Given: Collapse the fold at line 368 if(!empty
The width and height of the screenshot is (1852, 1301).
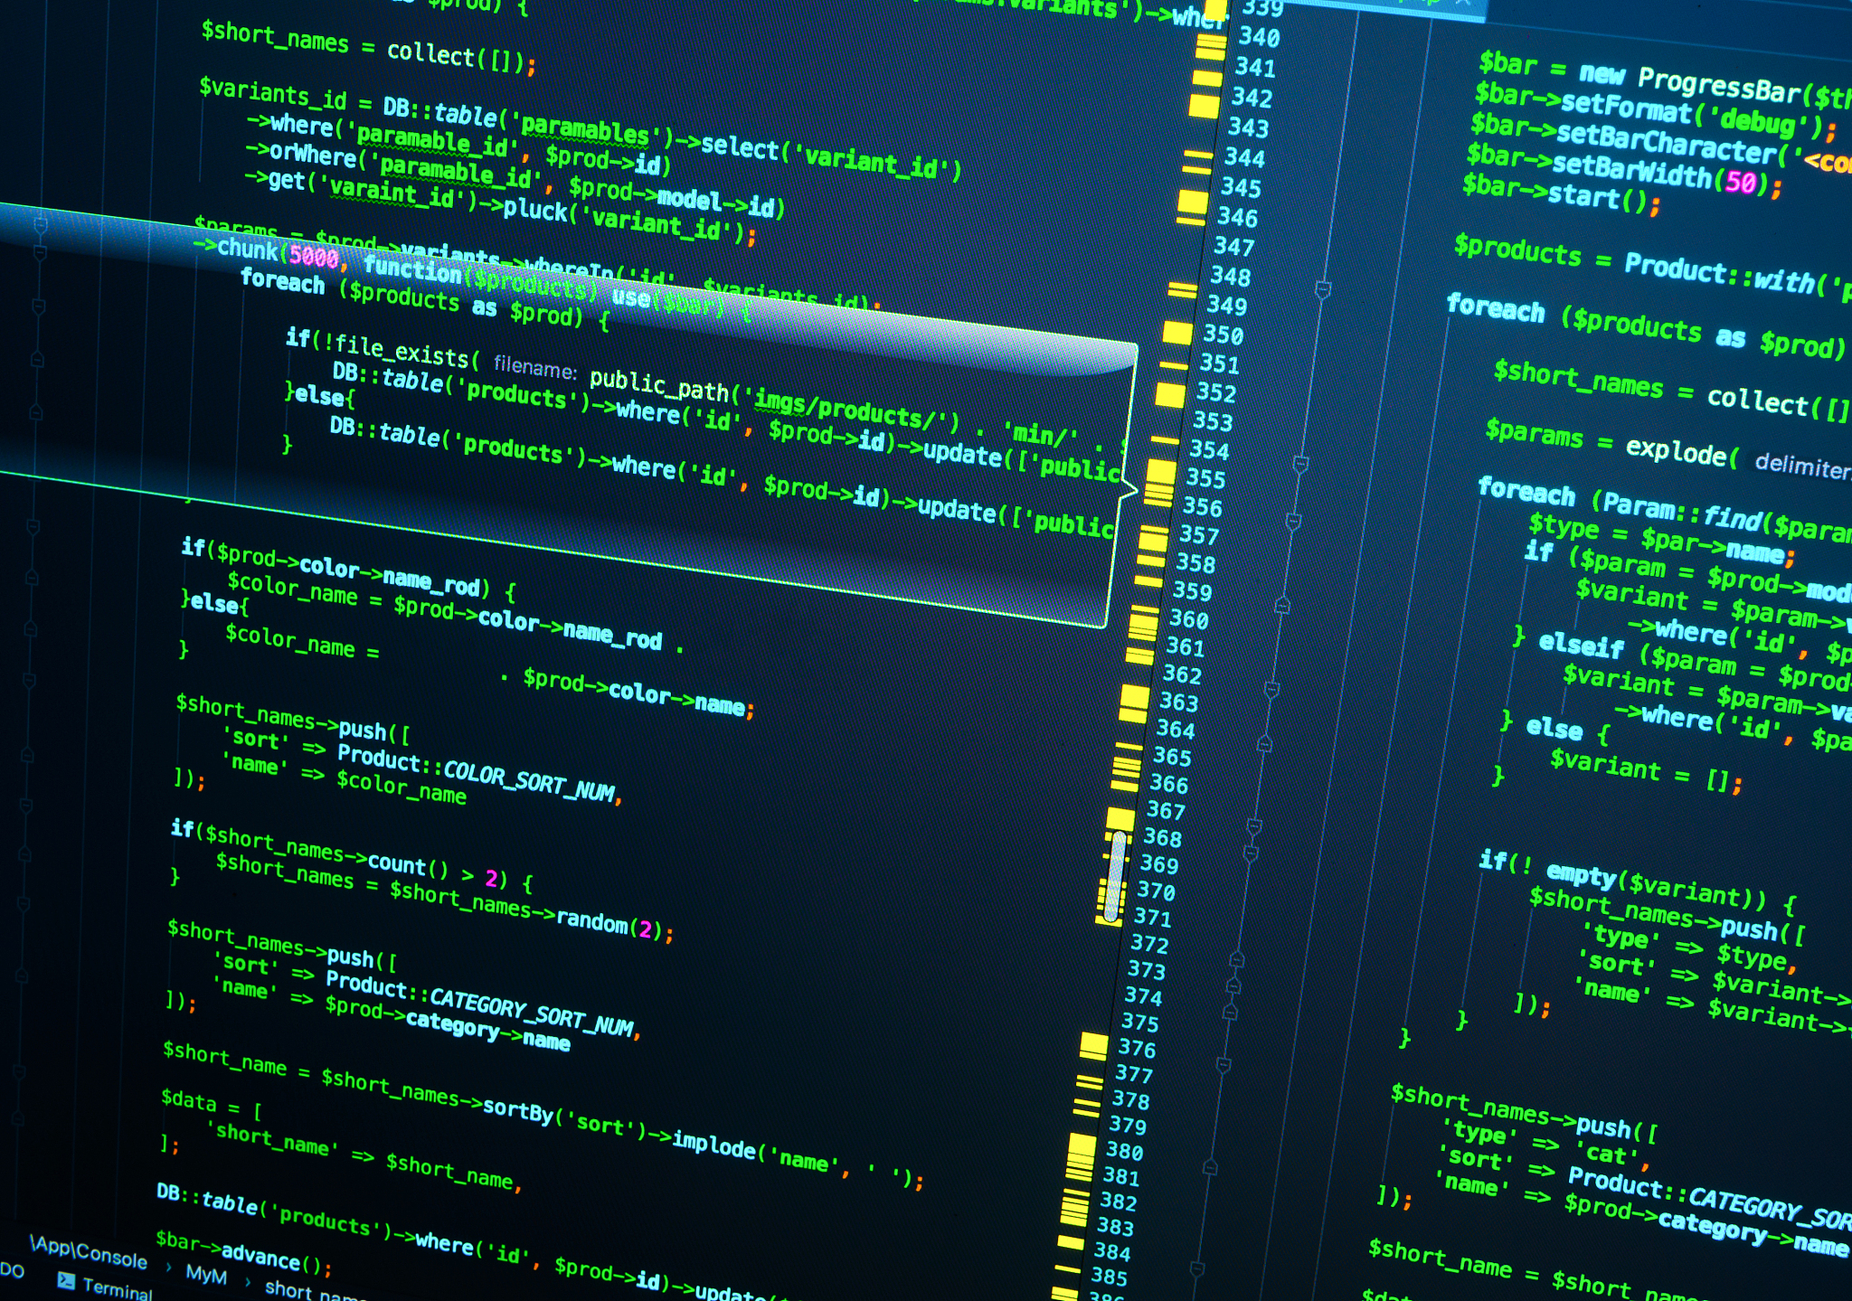Looking at the screenshot, I should point(1254,826).
